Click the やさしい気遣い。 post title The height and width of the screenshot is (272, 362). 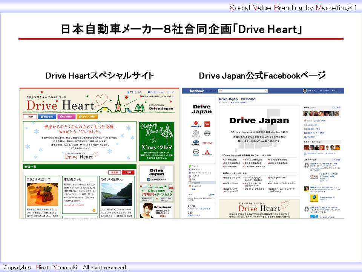[x=112, y=179]
